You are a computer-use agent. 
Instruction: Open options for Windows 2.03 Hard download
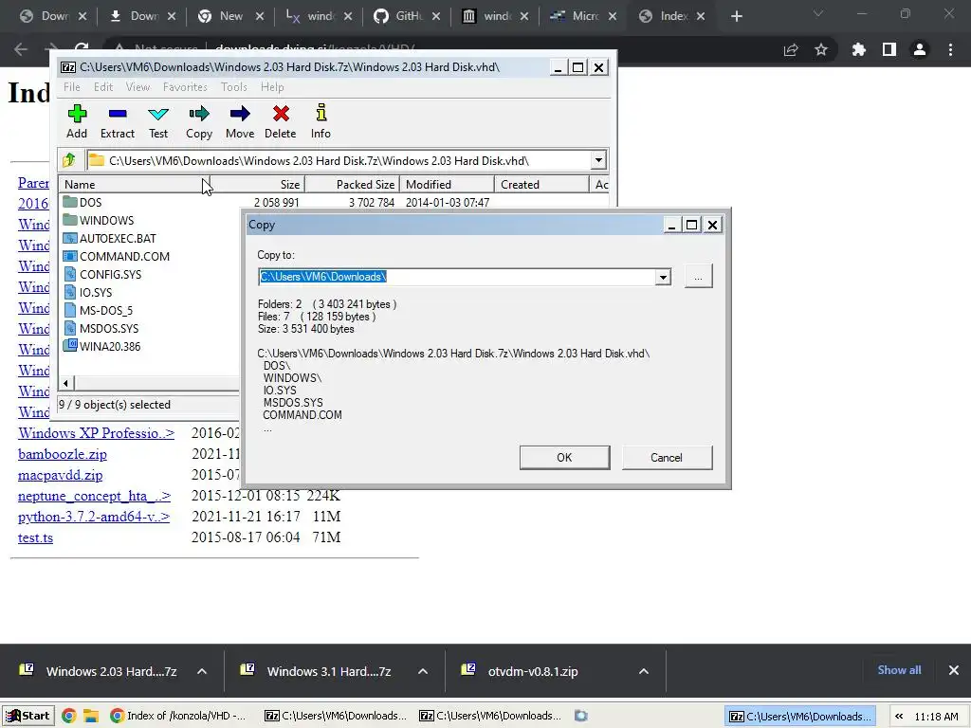(202, 671)
